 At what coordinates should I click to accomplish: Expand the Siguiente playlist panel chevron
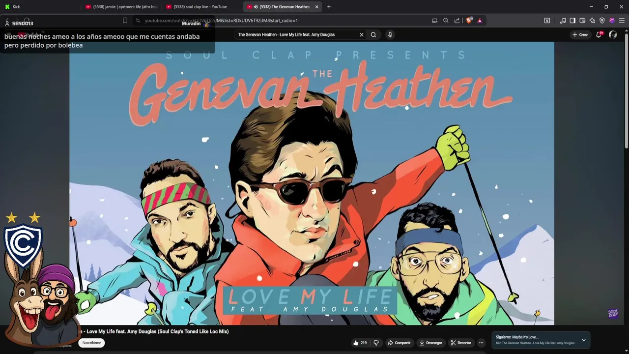[584, 340]
